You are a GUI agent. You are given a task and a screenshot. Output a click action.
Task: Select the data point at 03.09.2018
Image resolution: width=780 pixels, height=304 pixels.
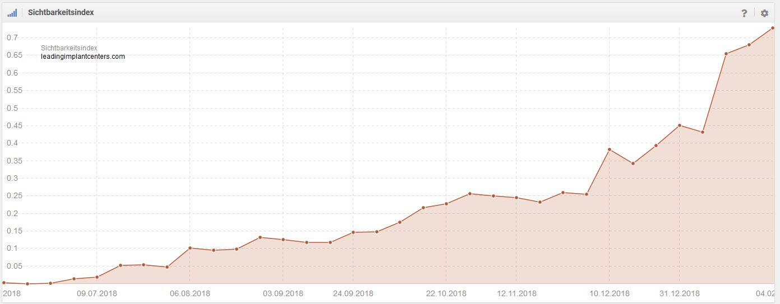coord(283,240)
